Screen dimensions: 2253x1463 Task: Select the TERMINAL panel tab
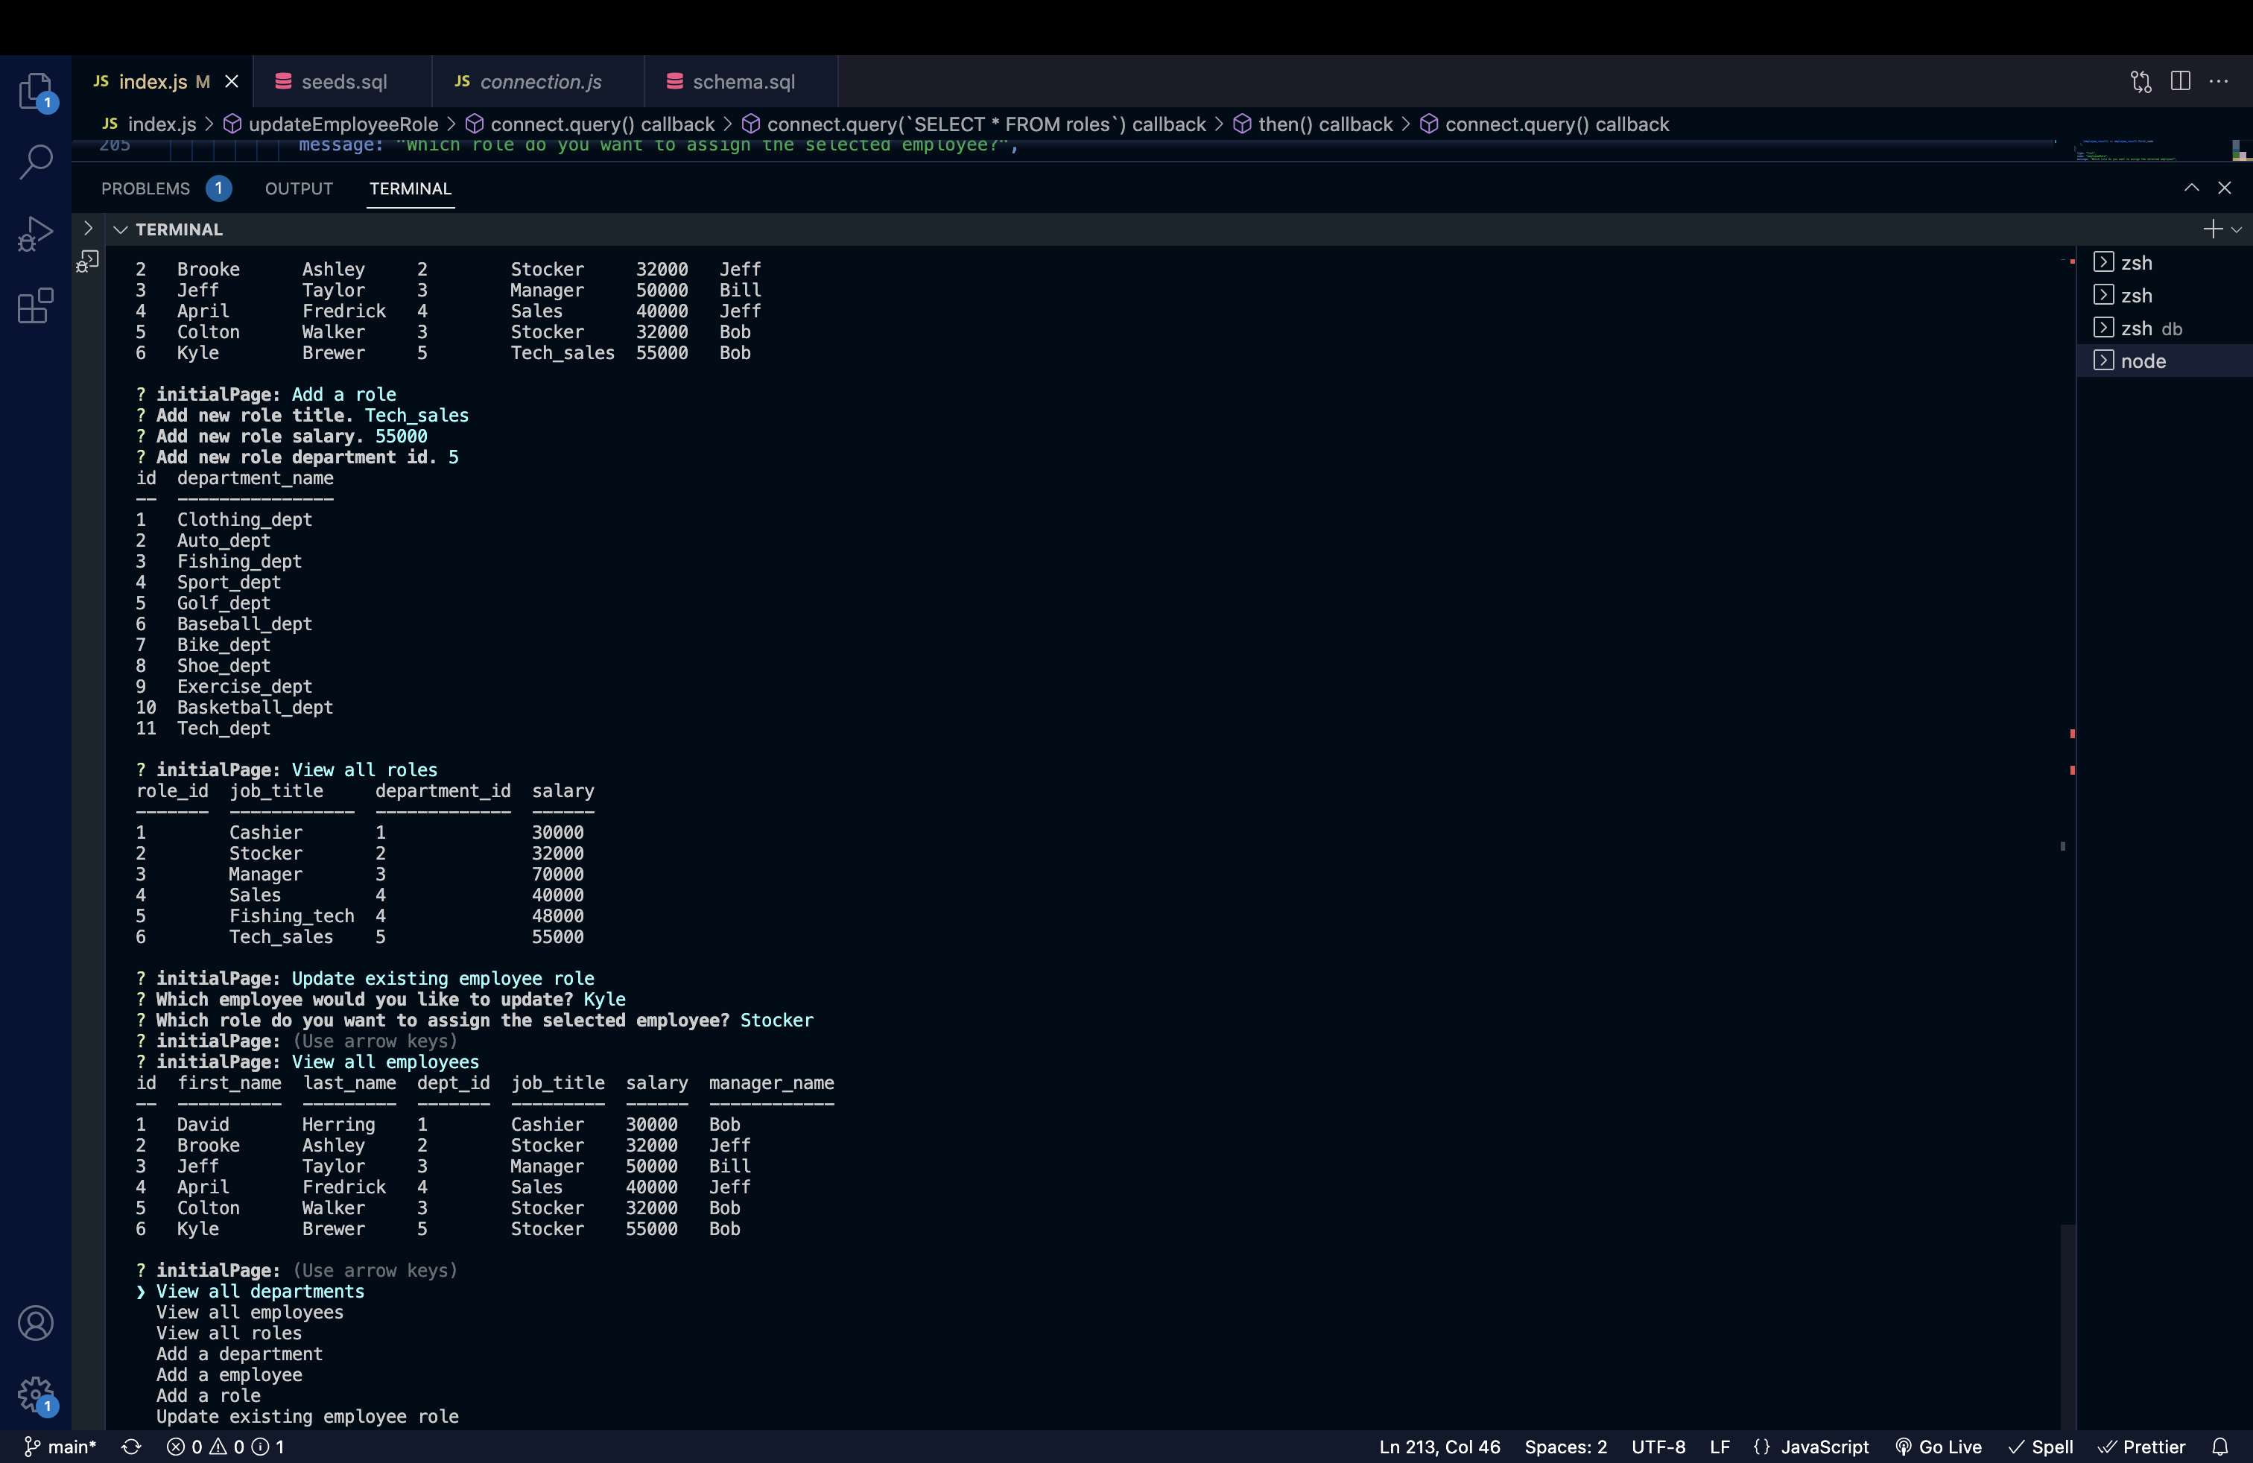410,188
